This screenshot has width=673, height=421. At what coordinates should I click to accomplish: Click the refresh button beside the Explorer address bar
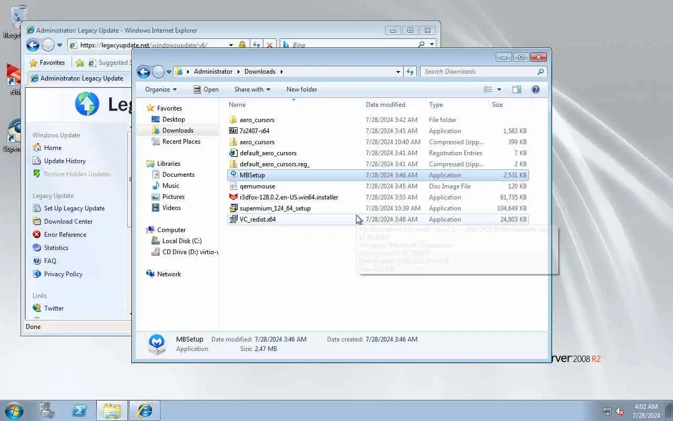click(x=410, y=72)
